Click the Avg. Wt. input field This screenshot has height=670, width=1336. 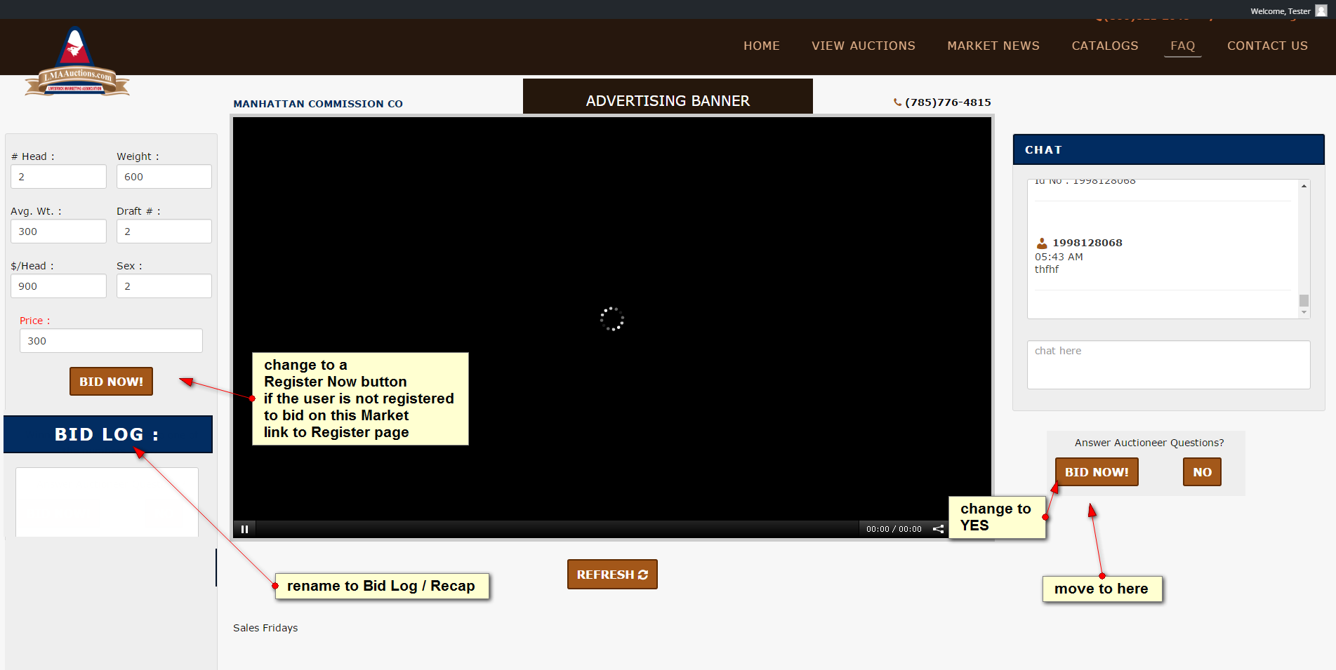click(x=58, y=232)
